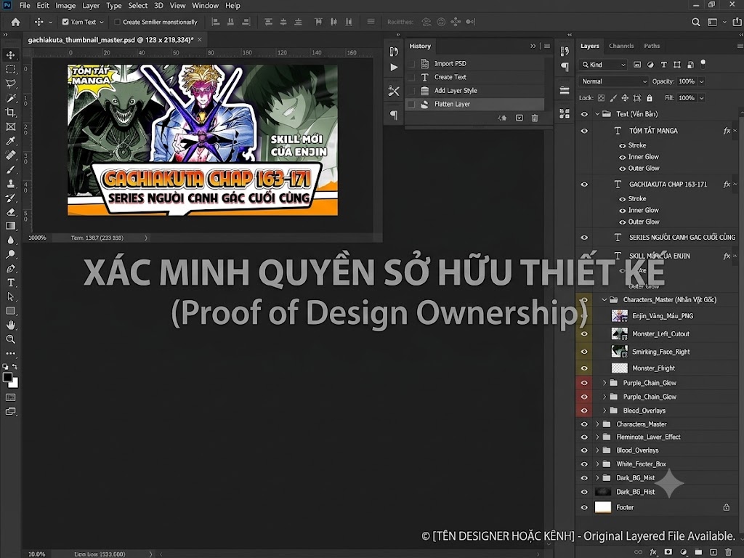Image resolution: width=744 pixels, height=558 pixels.
Task: Filter for adjustment layers half-circle icon
Action: coord(650,65)
